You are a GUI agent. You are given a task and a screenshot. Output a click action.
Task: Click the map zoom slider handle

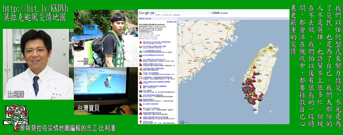[182, 46]
